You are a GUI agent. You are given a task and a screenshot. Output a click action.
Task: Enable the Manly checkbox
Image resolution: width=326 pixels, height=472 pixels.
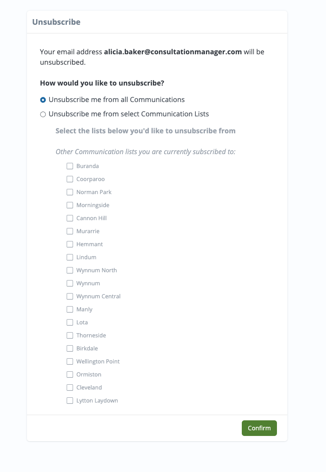click(70, 309)
